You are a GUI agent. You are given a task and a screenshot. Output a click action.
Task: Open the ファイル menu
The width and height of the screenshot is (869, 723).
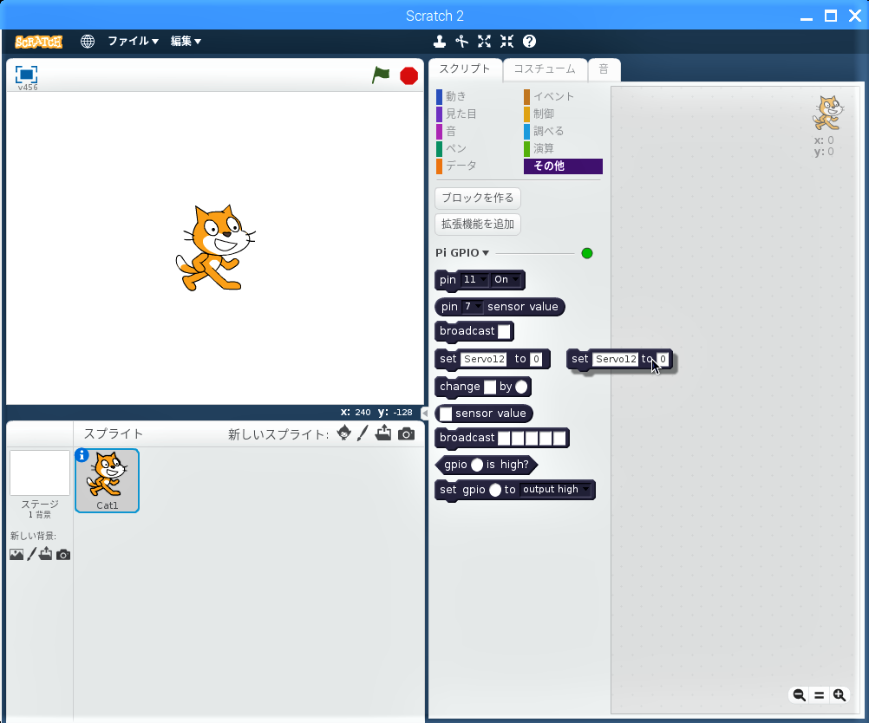(x=133, y=41)
